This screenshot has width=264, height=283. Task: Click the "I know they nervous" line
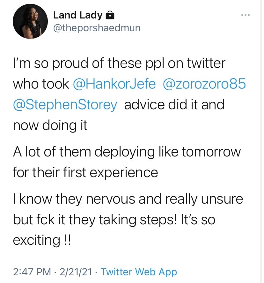[x=128, y=200]
